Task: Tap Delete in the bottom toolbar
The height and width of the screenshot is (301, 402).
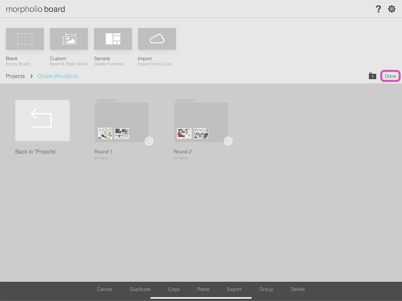Action: coord(297,289)
